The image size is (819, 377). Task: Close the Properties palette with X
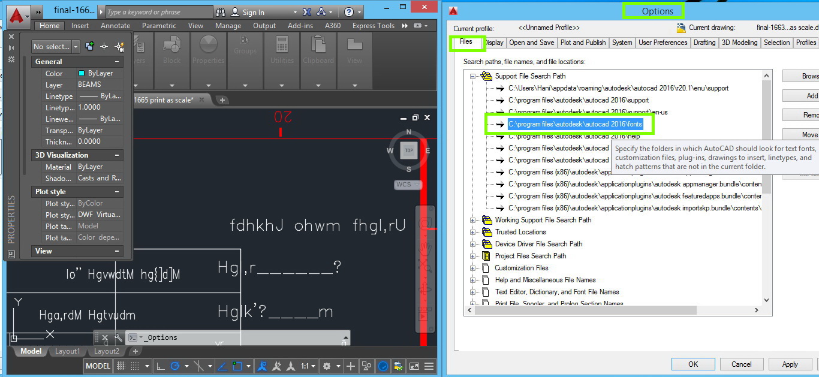pyautogui.click(x=11, y=36)
